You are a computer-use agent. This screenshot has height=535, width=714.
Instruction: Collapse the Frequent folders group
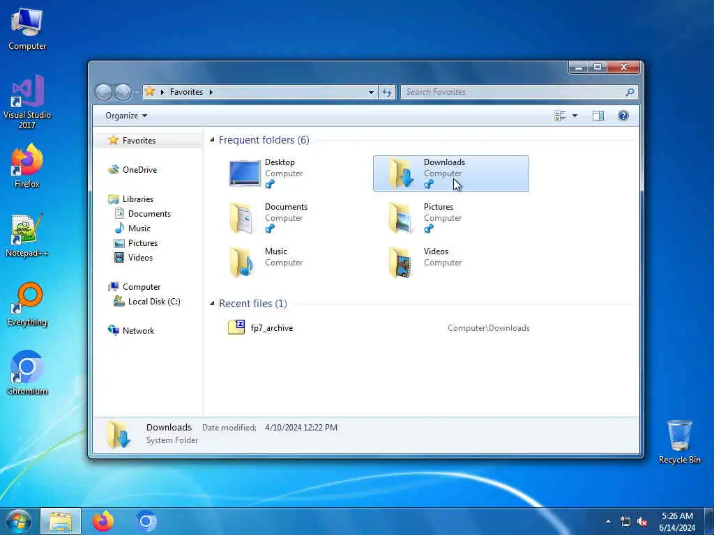(x=212, y=139)
